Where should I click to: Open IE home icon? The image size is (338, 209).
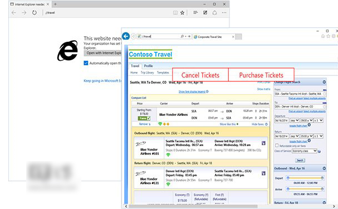click(x=323, y=36)
